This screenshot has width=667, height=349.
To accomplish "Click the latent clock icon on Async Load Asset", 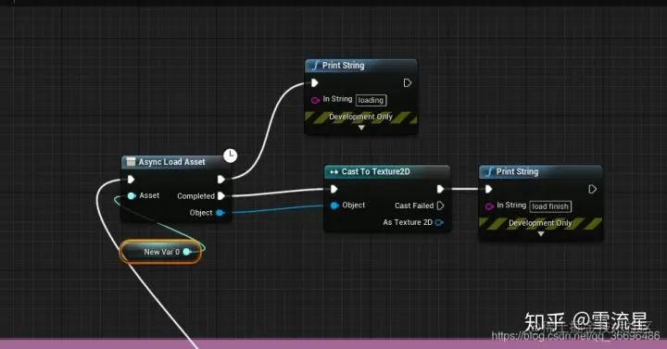I will click(230, 156).
